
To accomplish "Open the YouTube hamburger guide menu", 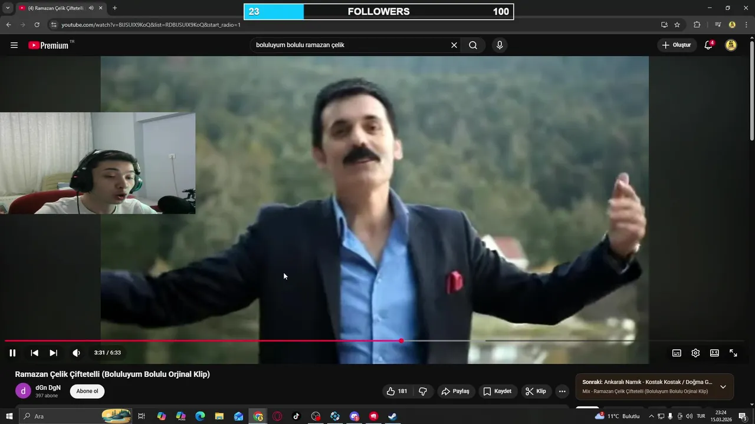I will [x=14, y=45].
